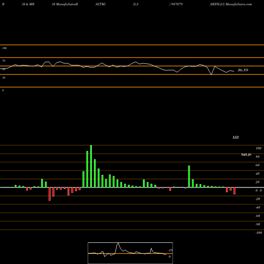Click the -60 label on MR axis
This screenshot has width=264, height=264.
pos(258,216)
